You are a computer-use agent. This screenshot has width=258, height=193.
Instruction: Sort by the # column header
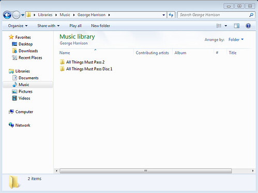tap(217, 52)
